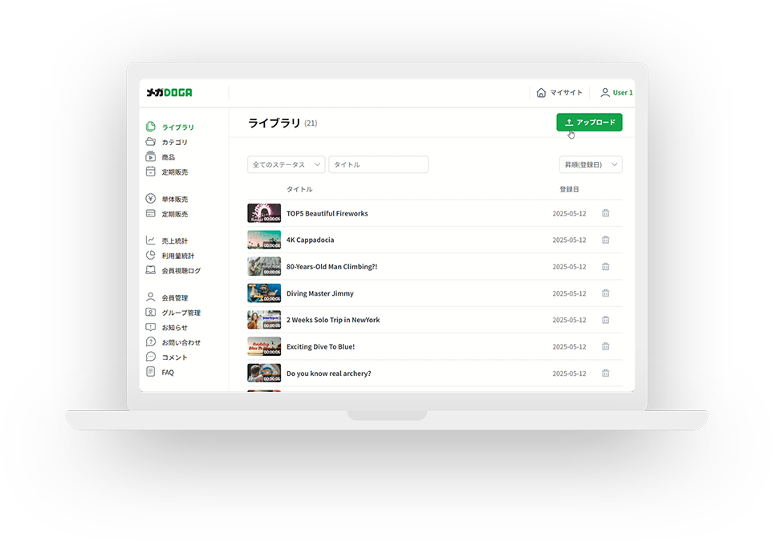Delete the TOP5 Beautiful Fireworks video

click(606, 213)
